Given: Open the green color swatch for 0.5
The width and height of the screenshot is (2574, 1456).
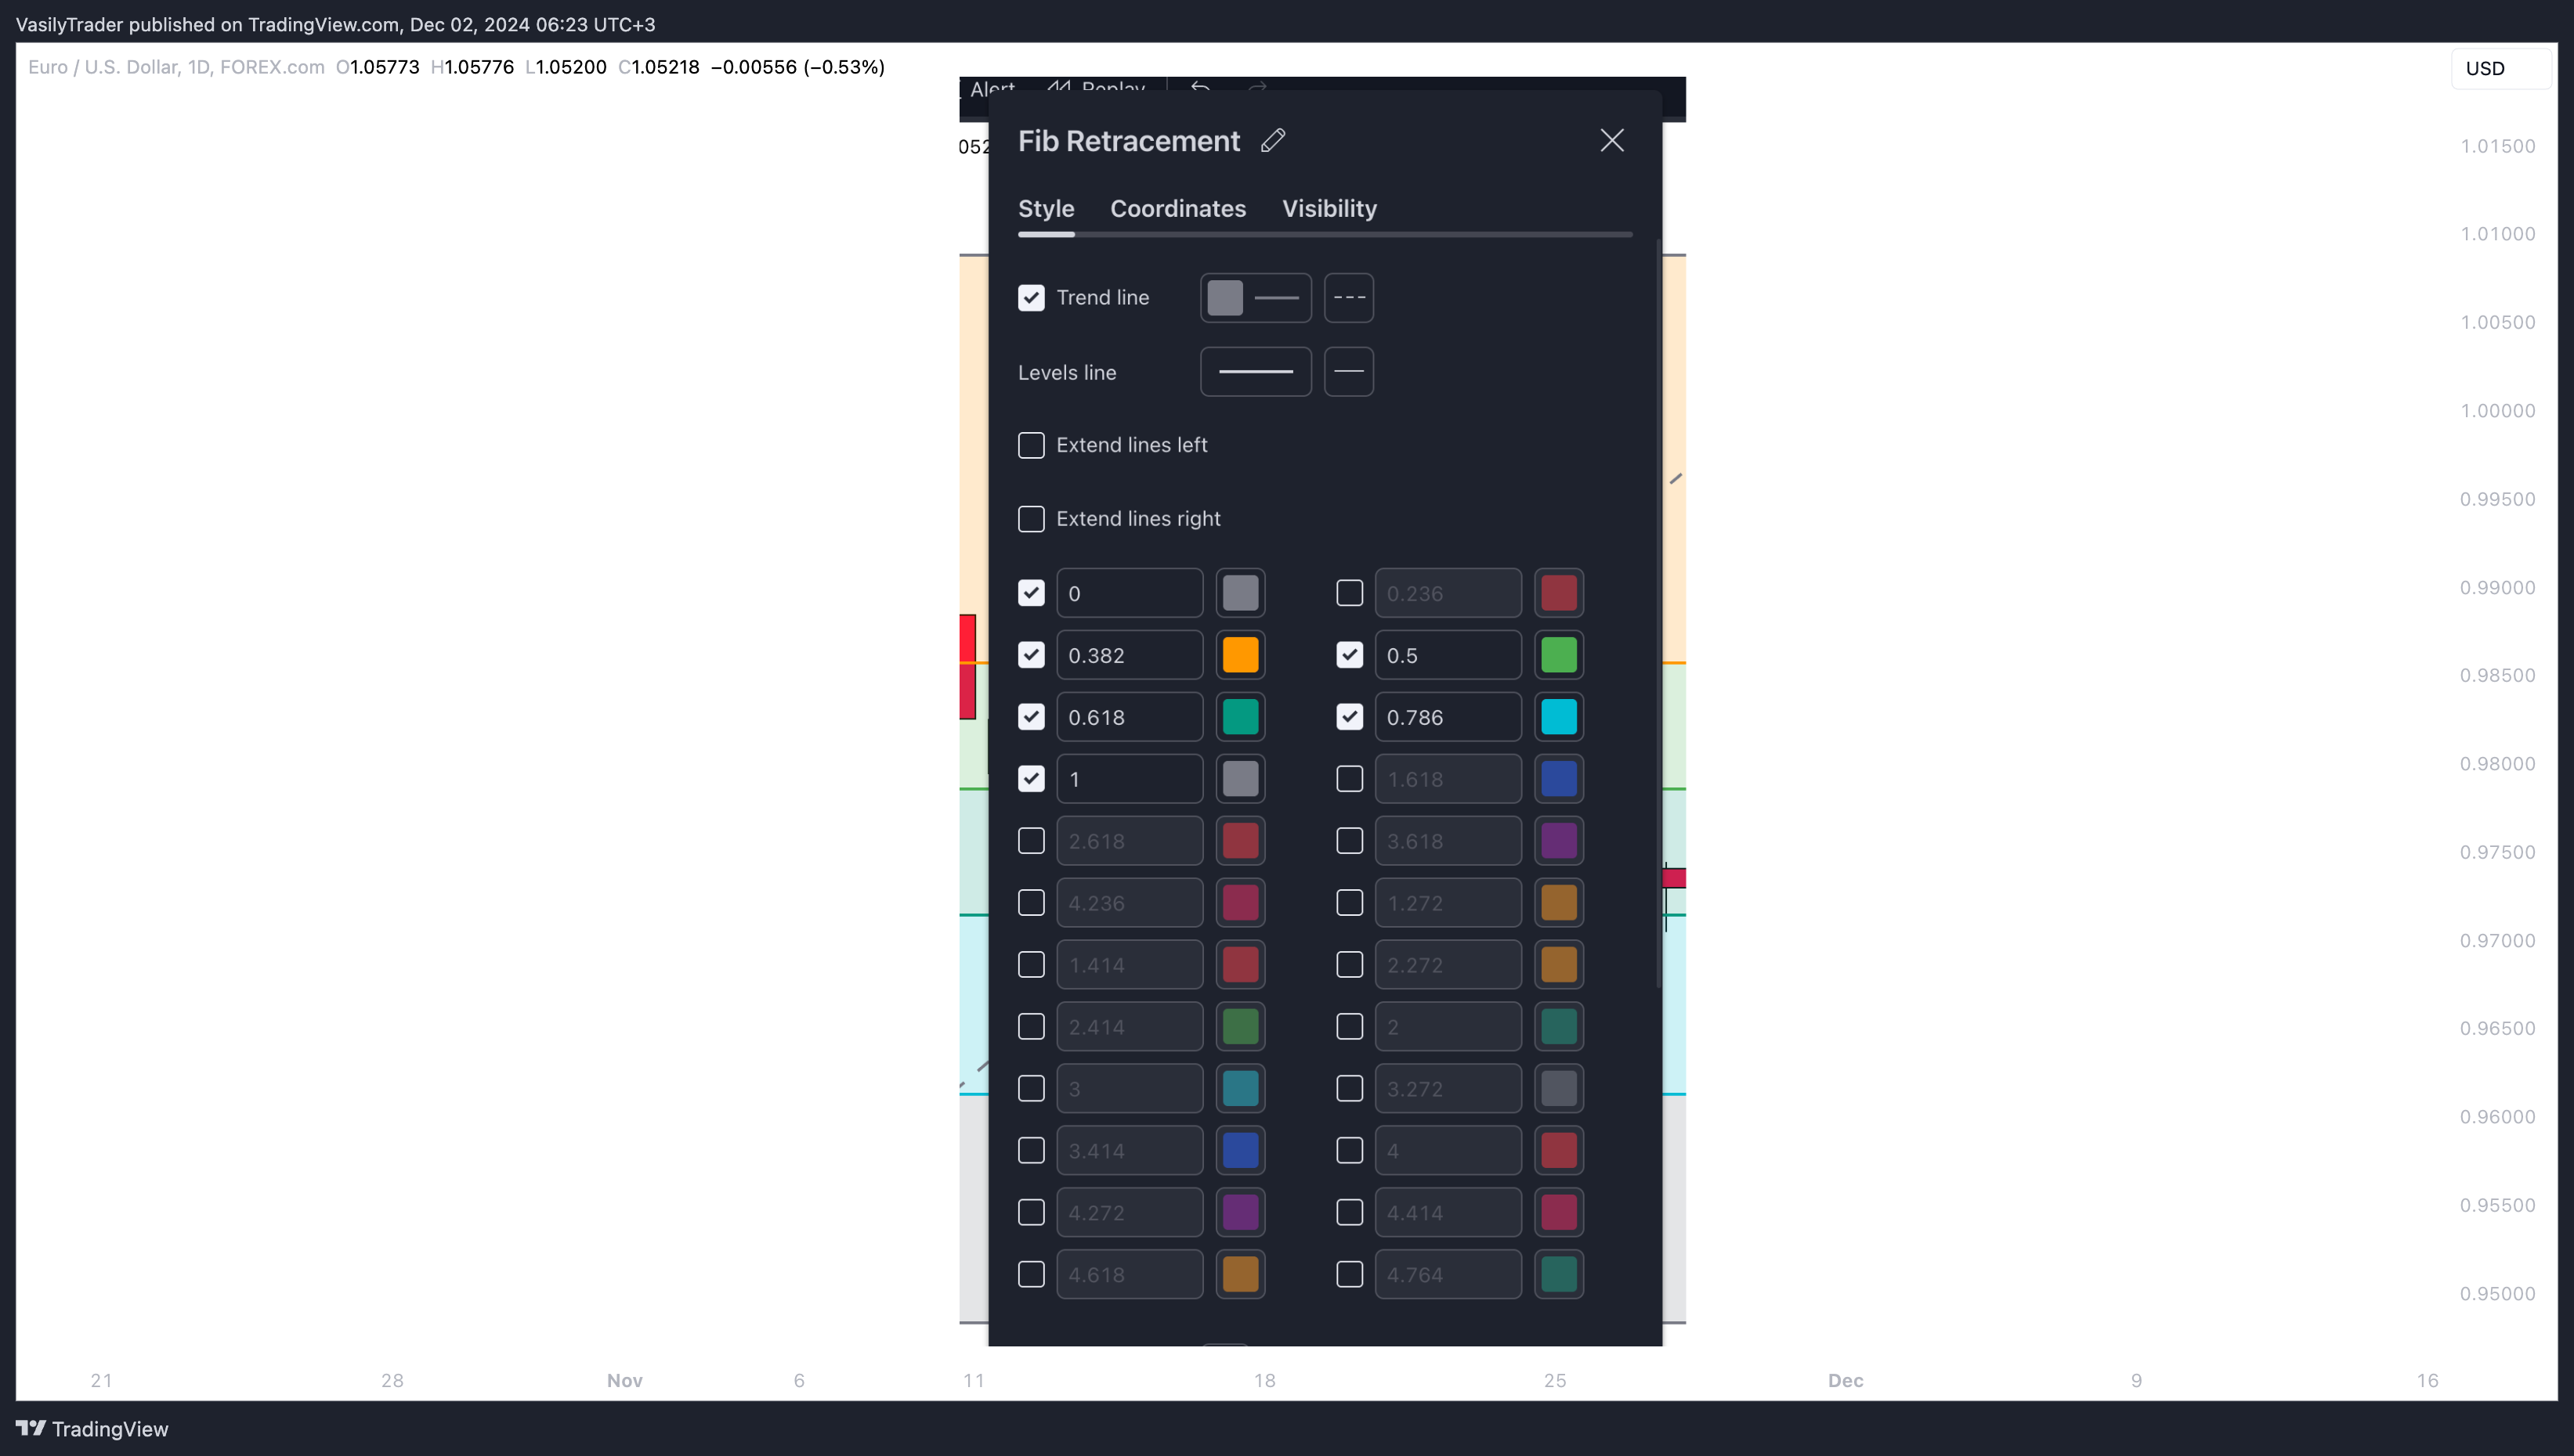Looking at the screenshot, I should (1559, 655).
